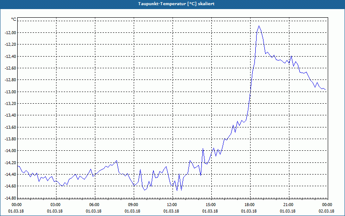Click the 02.03.18 date label

pyautogui.click(x=326, y=211)
